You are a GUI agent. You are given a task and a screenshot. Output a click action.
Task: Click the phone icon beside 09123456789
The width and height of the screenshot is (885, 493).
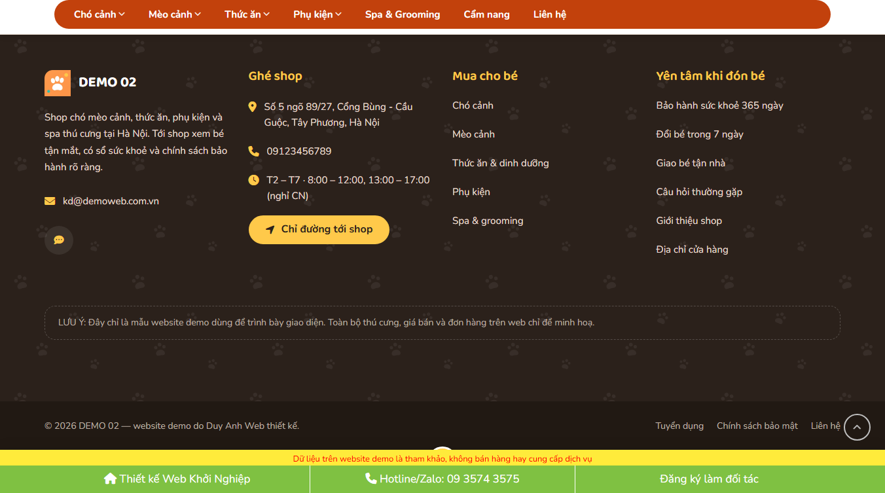pos(254,151)
